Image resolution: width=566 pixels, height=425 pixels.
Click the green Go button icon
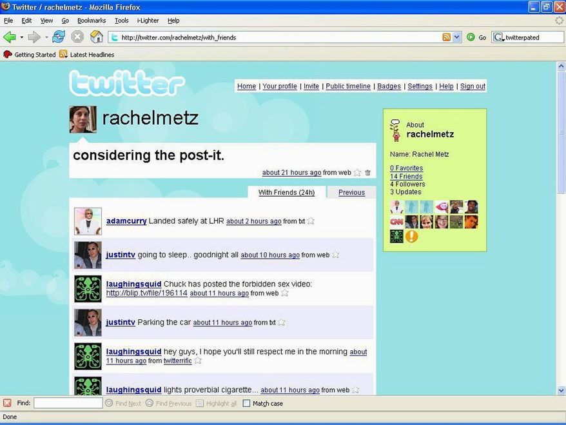(471, 37)
